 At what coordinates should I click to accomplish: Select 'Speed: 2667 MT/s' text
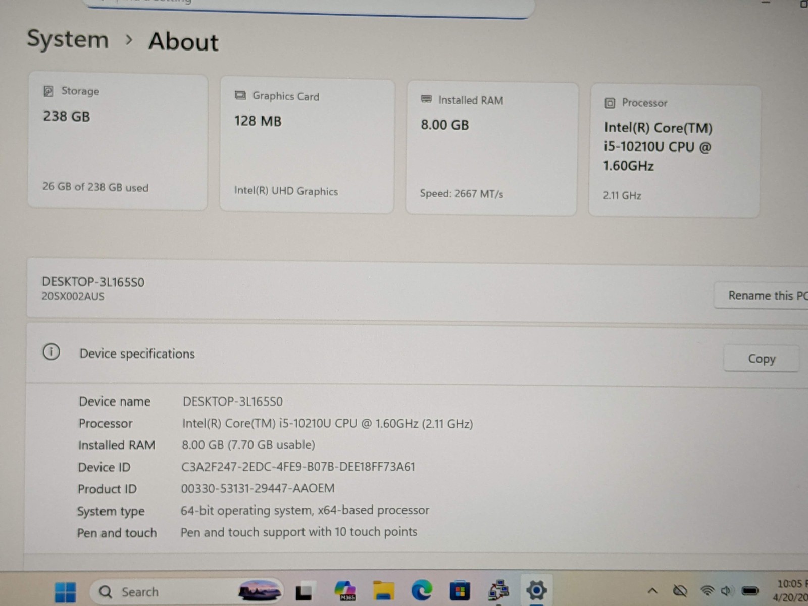[462, 193]
